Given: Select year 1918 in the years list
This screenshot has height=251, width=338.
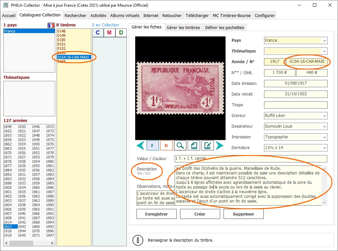Looking at the screenshot, I should click(8, 231).
